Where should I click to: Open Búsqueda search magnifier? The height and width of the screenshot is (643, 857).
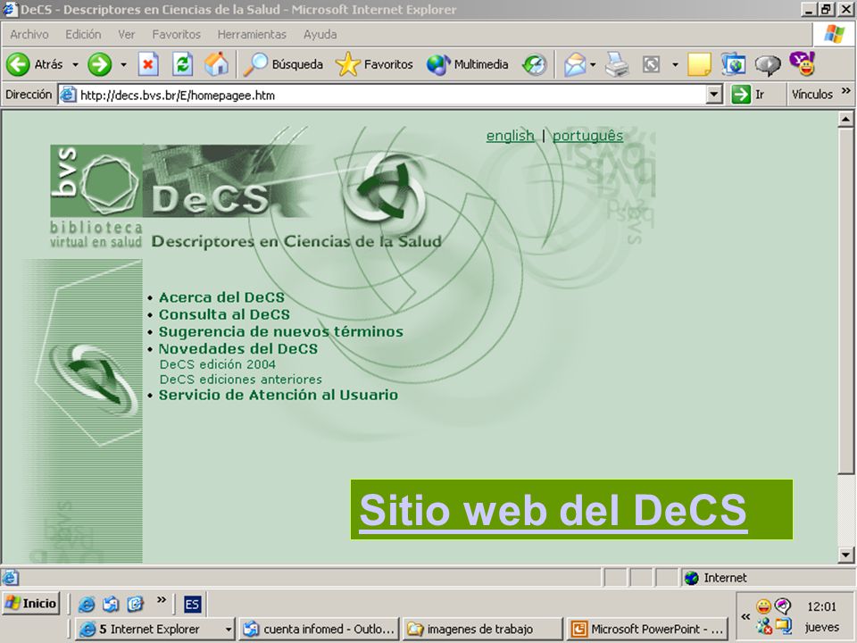tap(283, 64)
